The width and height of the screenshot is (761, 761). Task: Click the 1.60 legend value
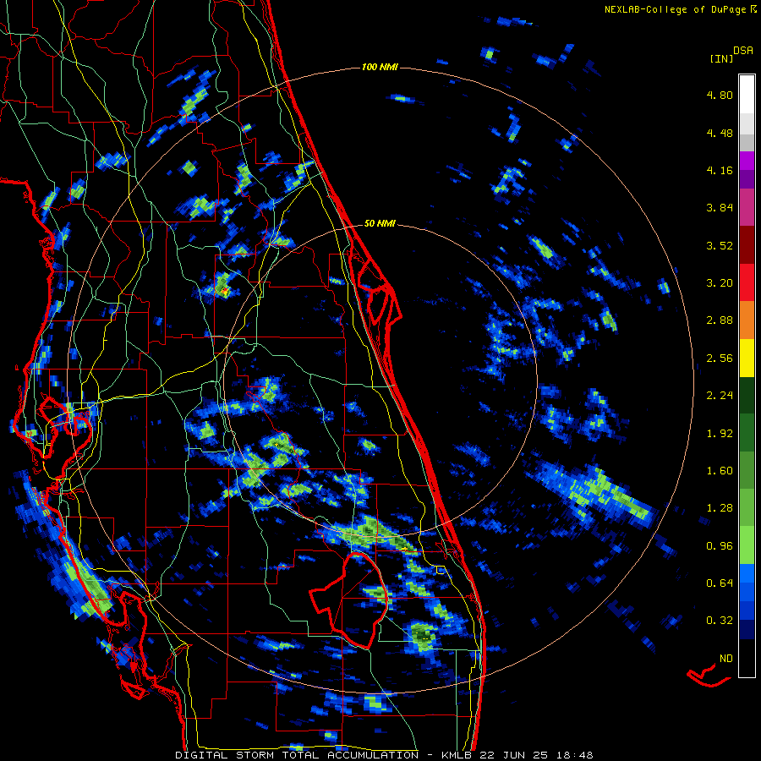[x=720, y=471]
